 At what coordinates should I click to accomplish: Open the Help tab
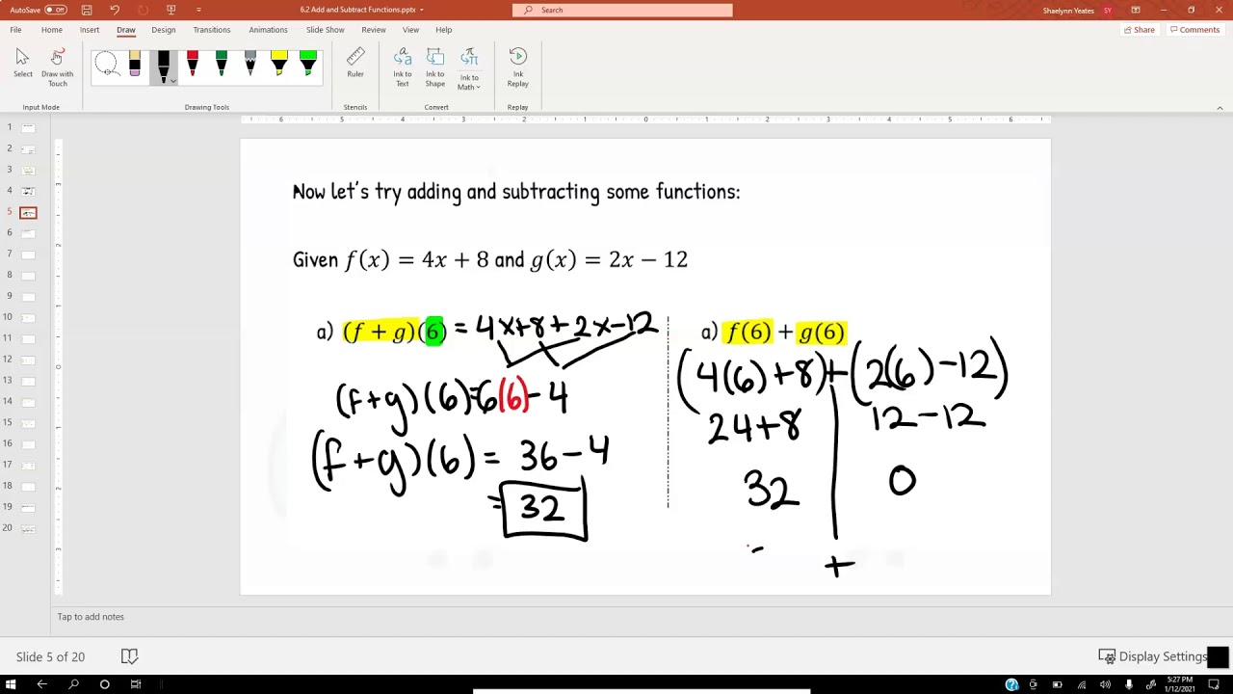tap(443, 30)
